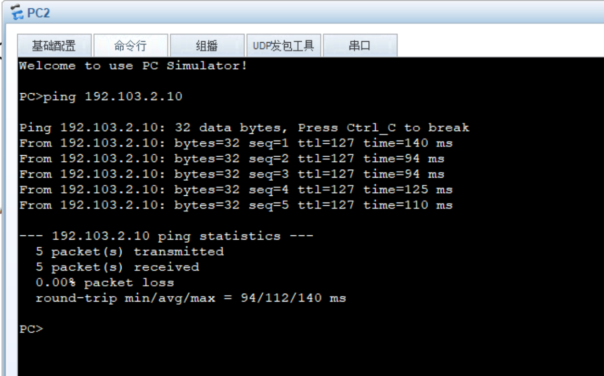This screenshot has width=604, height=376.
Task: Click the '0.00% packet loss' line
Action: point(105,282)
